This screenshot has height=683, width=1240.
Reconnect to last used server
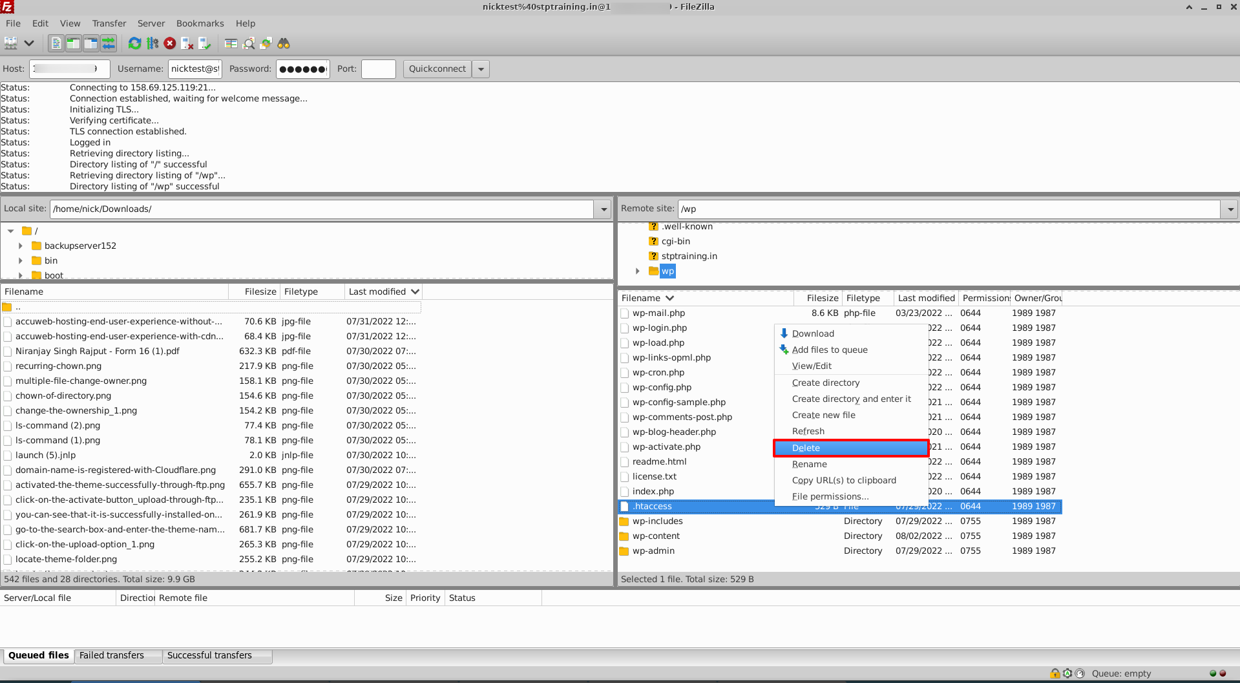click(x=205, y=43)
